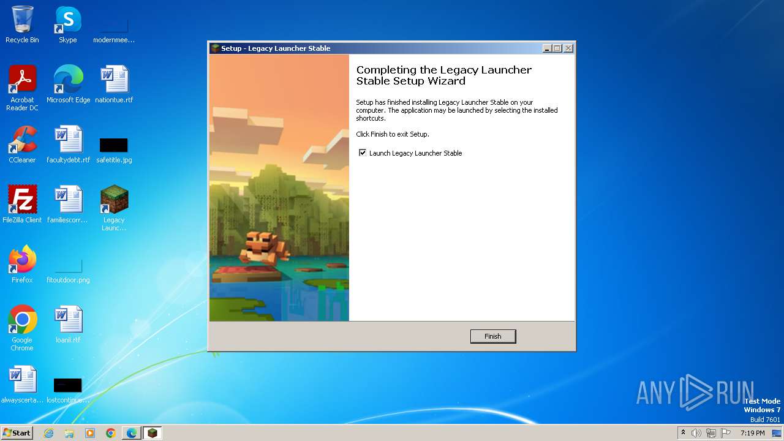Select lostcontinue... file icon
This screenshot has height=441, width=784.
68,390
